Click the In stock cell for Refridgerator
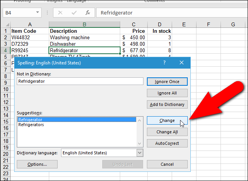This screenshot has width=248, height=181. coord(159,50)
